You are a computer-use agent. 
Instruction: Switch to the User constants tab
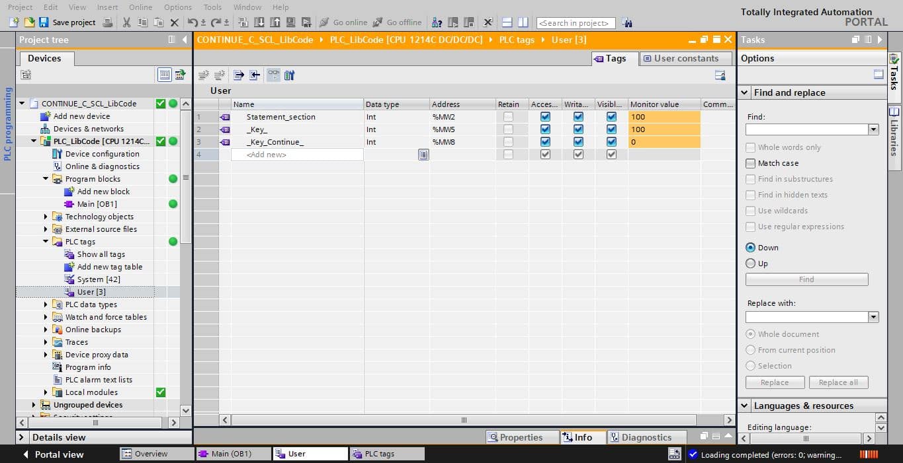coord(686,58)
